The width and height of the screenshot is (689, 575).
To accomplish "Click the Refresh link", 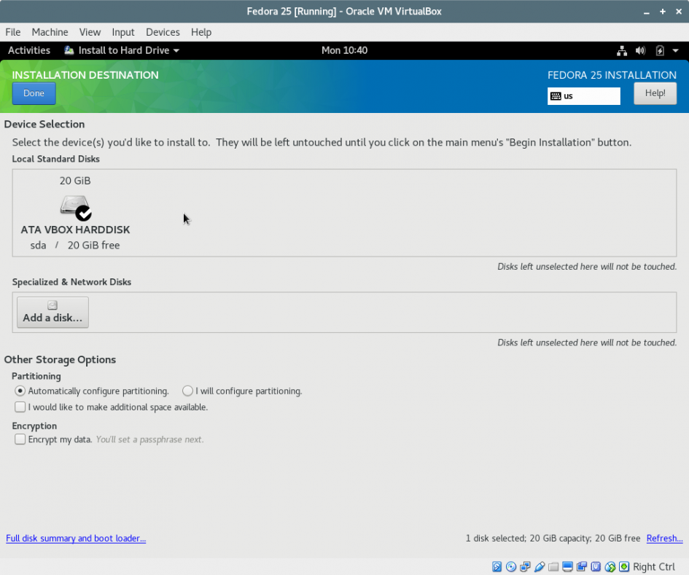I will (x=664, y=539).
